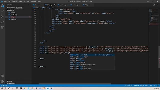Collapse the DBEXAMPLE folder section
The width and height of the screenshot is (160, 90).
10,10
